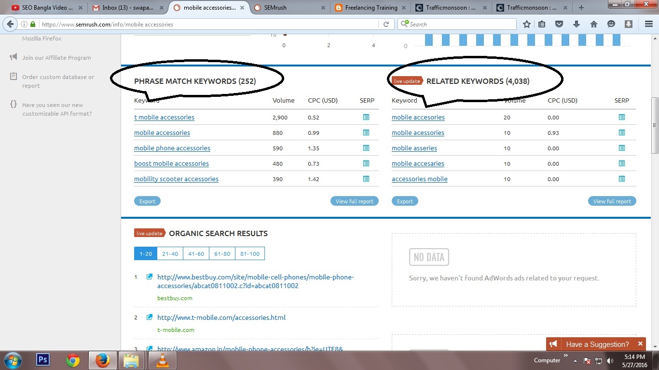Open related keyword mobile asseries
The width and height of the screenshot is (659, 370).
(414, 148)
